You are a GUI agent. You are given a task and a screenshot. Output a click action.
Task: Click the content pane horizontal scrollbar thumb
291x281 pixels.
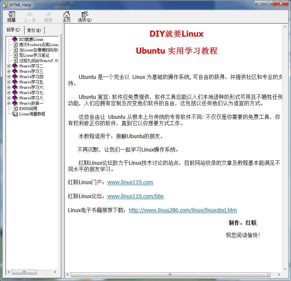coord(170,275)
